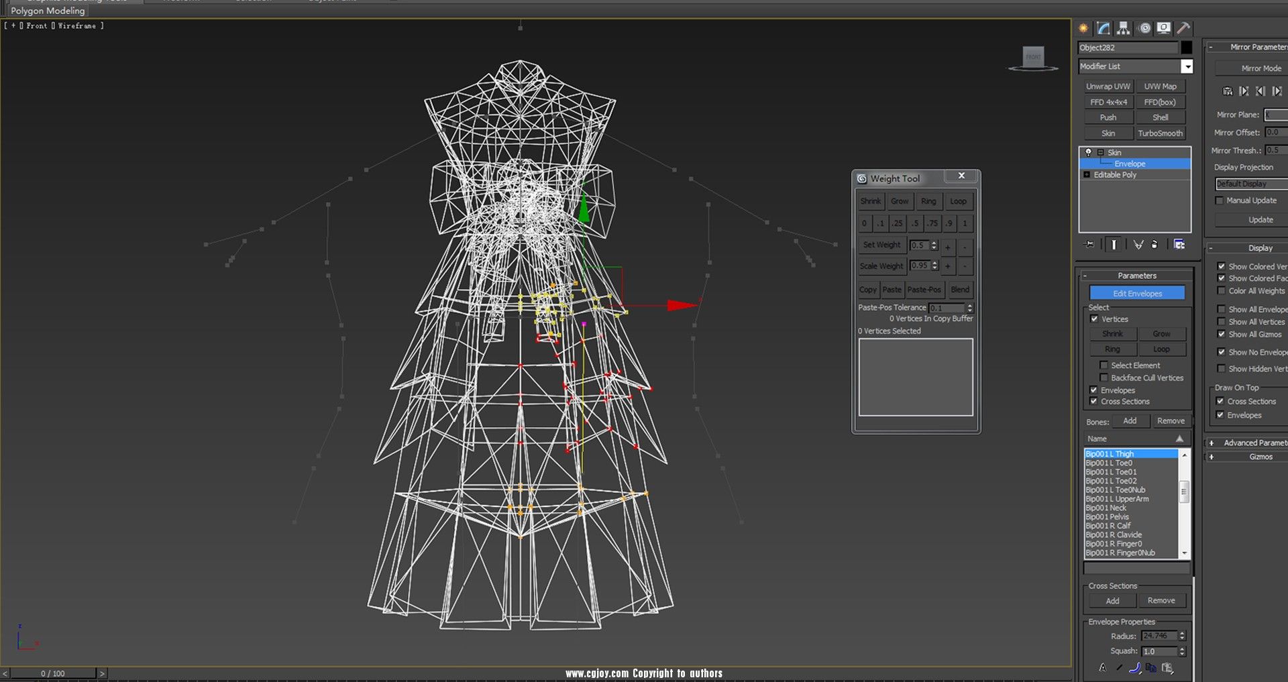Toggle Show All Gizmos checkbox
Image resolution: width=1288 pixels, height=682 pixels.
point(1222,334)
